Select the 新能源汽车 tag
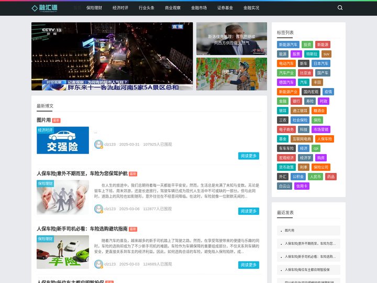 288,45
